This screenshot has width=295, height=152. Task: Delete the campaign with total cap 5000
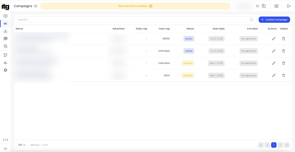pyautogui.click(x=283, y=75)
